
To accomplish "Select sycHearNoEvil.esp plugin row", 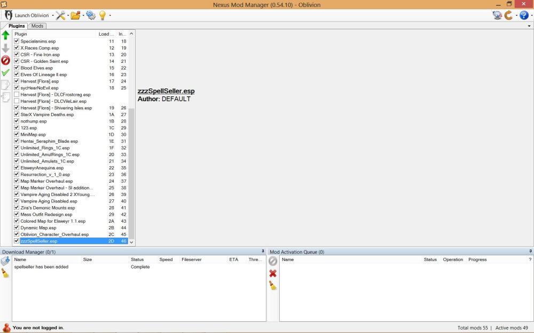I will pos(70,88).
